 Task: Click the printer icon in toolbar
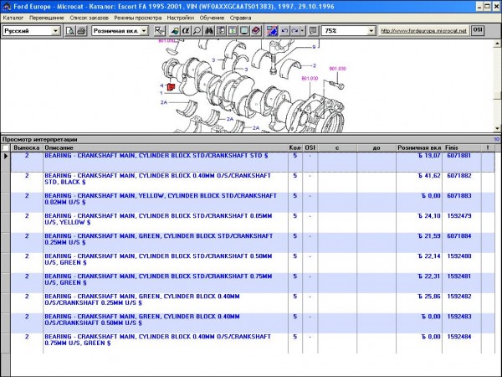point(82,31)
